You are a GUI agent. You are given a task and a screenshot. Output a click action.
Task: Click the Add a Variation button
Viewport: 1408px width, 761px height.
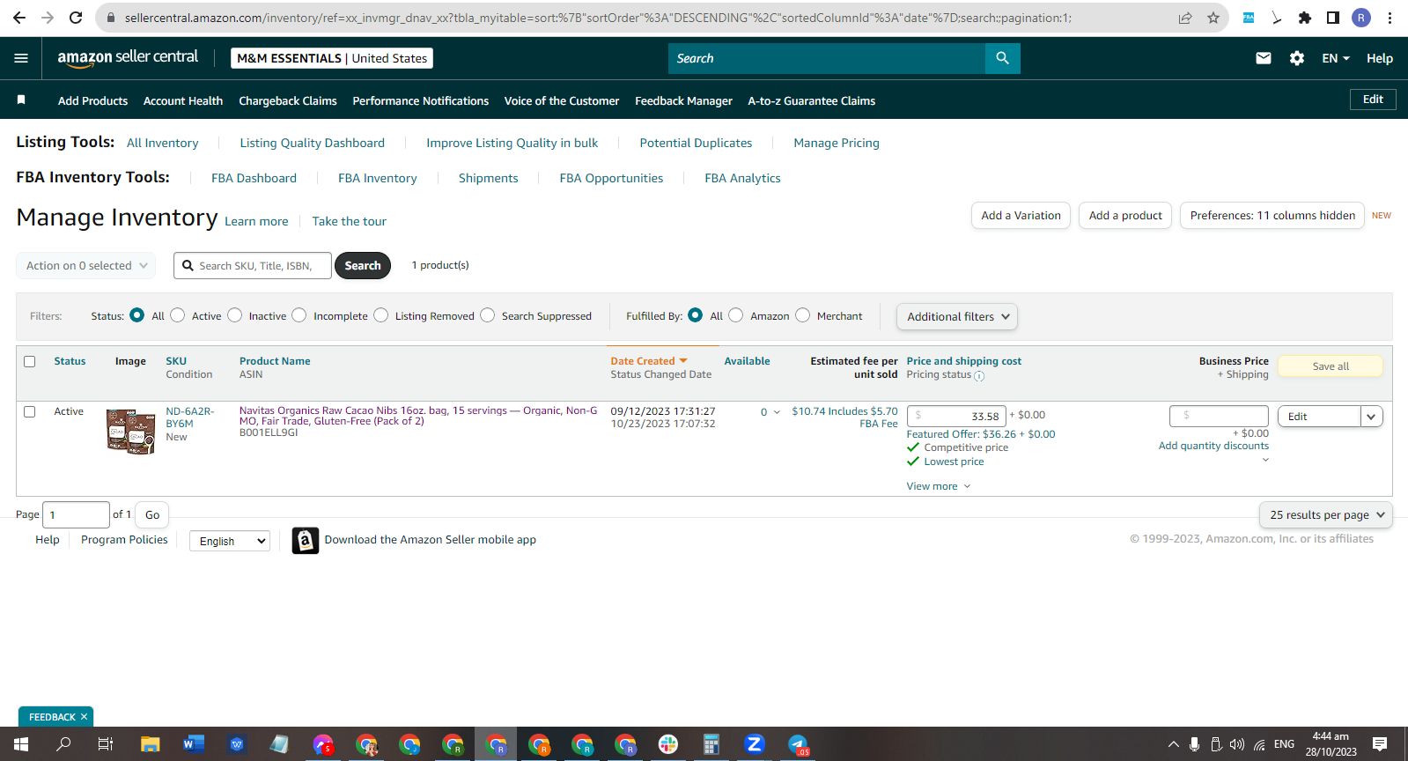1021,216
